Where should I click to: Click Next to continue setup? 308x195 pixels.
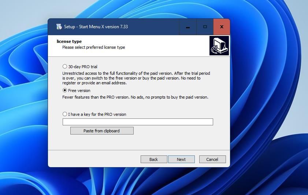coord(181,159)
